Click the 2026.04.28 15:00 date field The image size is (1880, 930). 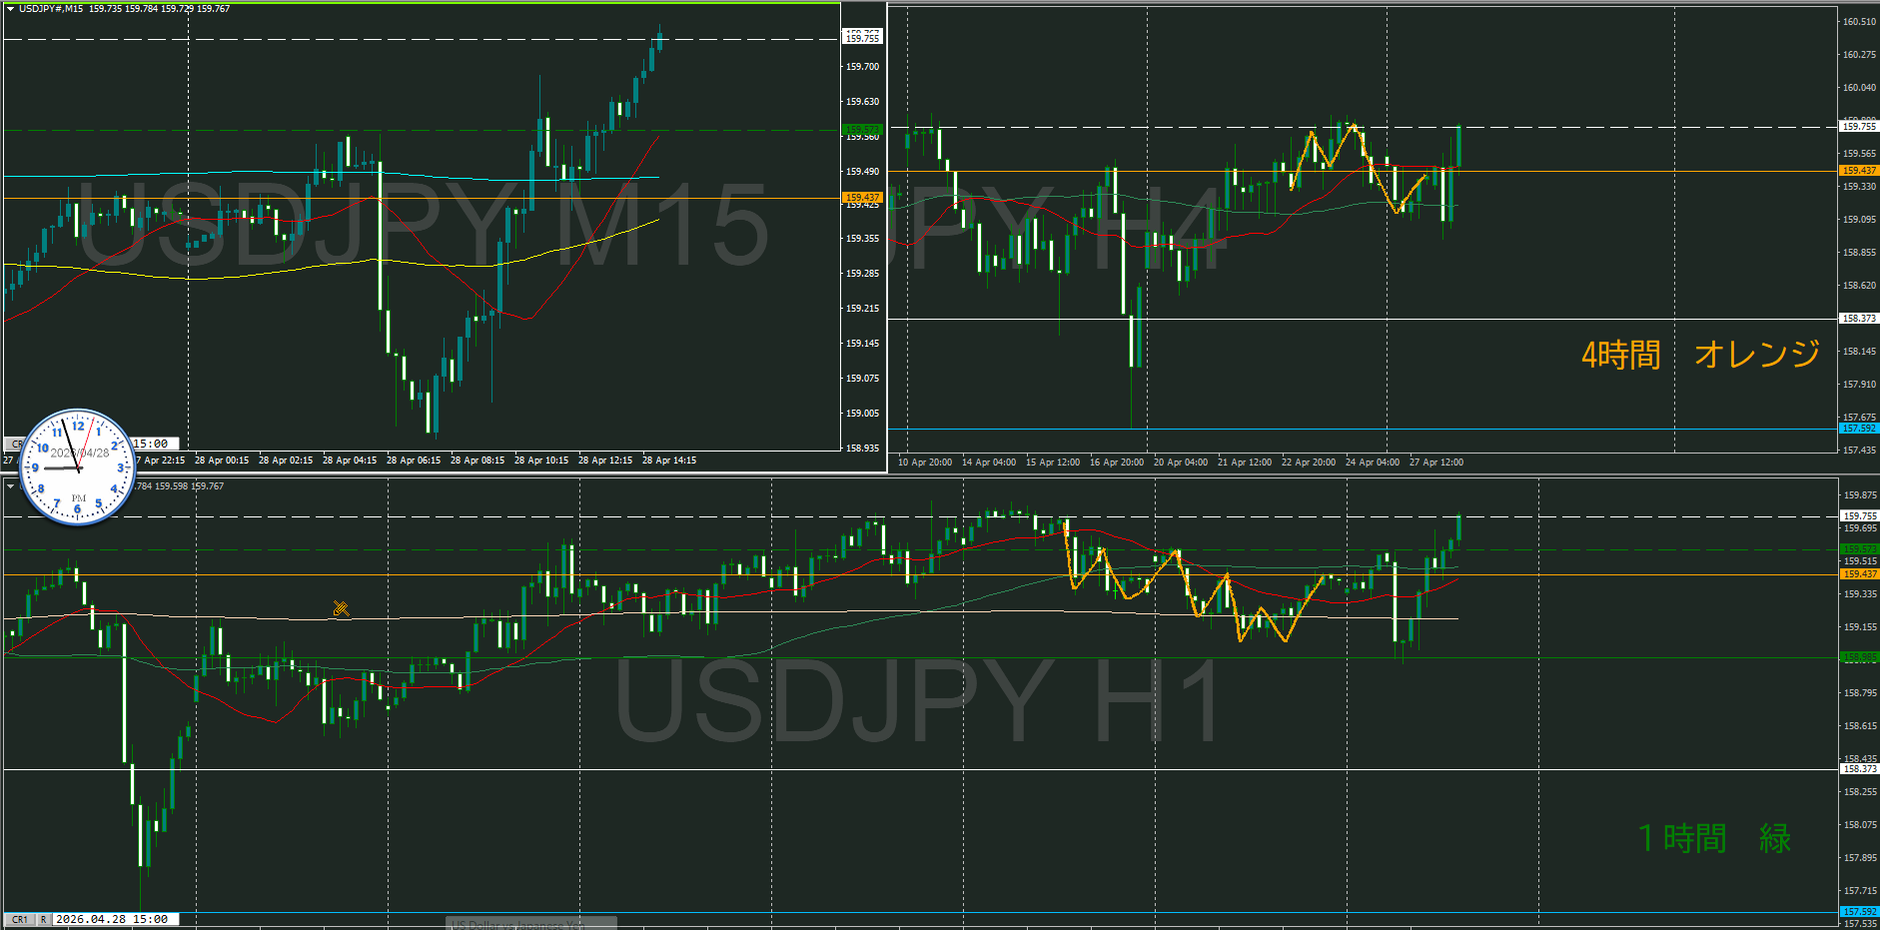click(x=112, y=919)
